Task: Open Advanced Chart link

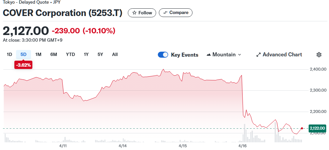Action: point(282,55)
